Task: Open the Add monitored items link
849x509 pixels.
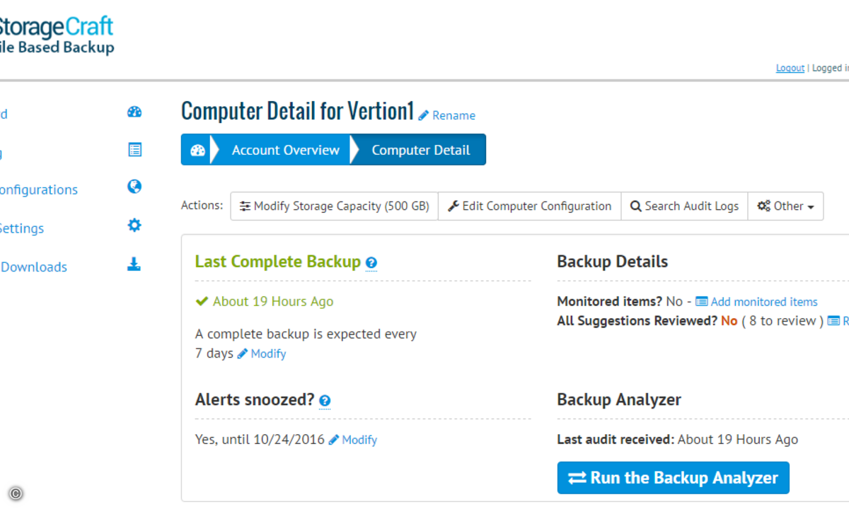Action: point(757,302)
